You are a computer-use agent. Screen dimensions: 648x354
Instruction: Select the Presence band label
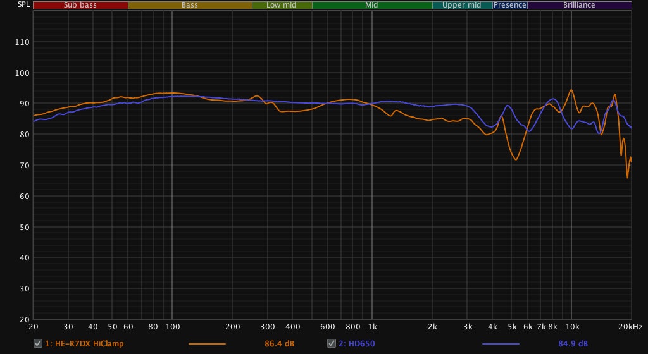pos(510,5)
